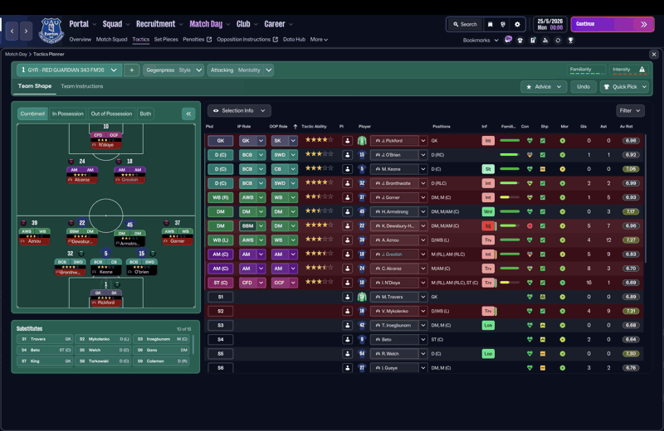Screen dimensions: 664x431
Task: Open the More submenu
Action: (x=319, y=39)
